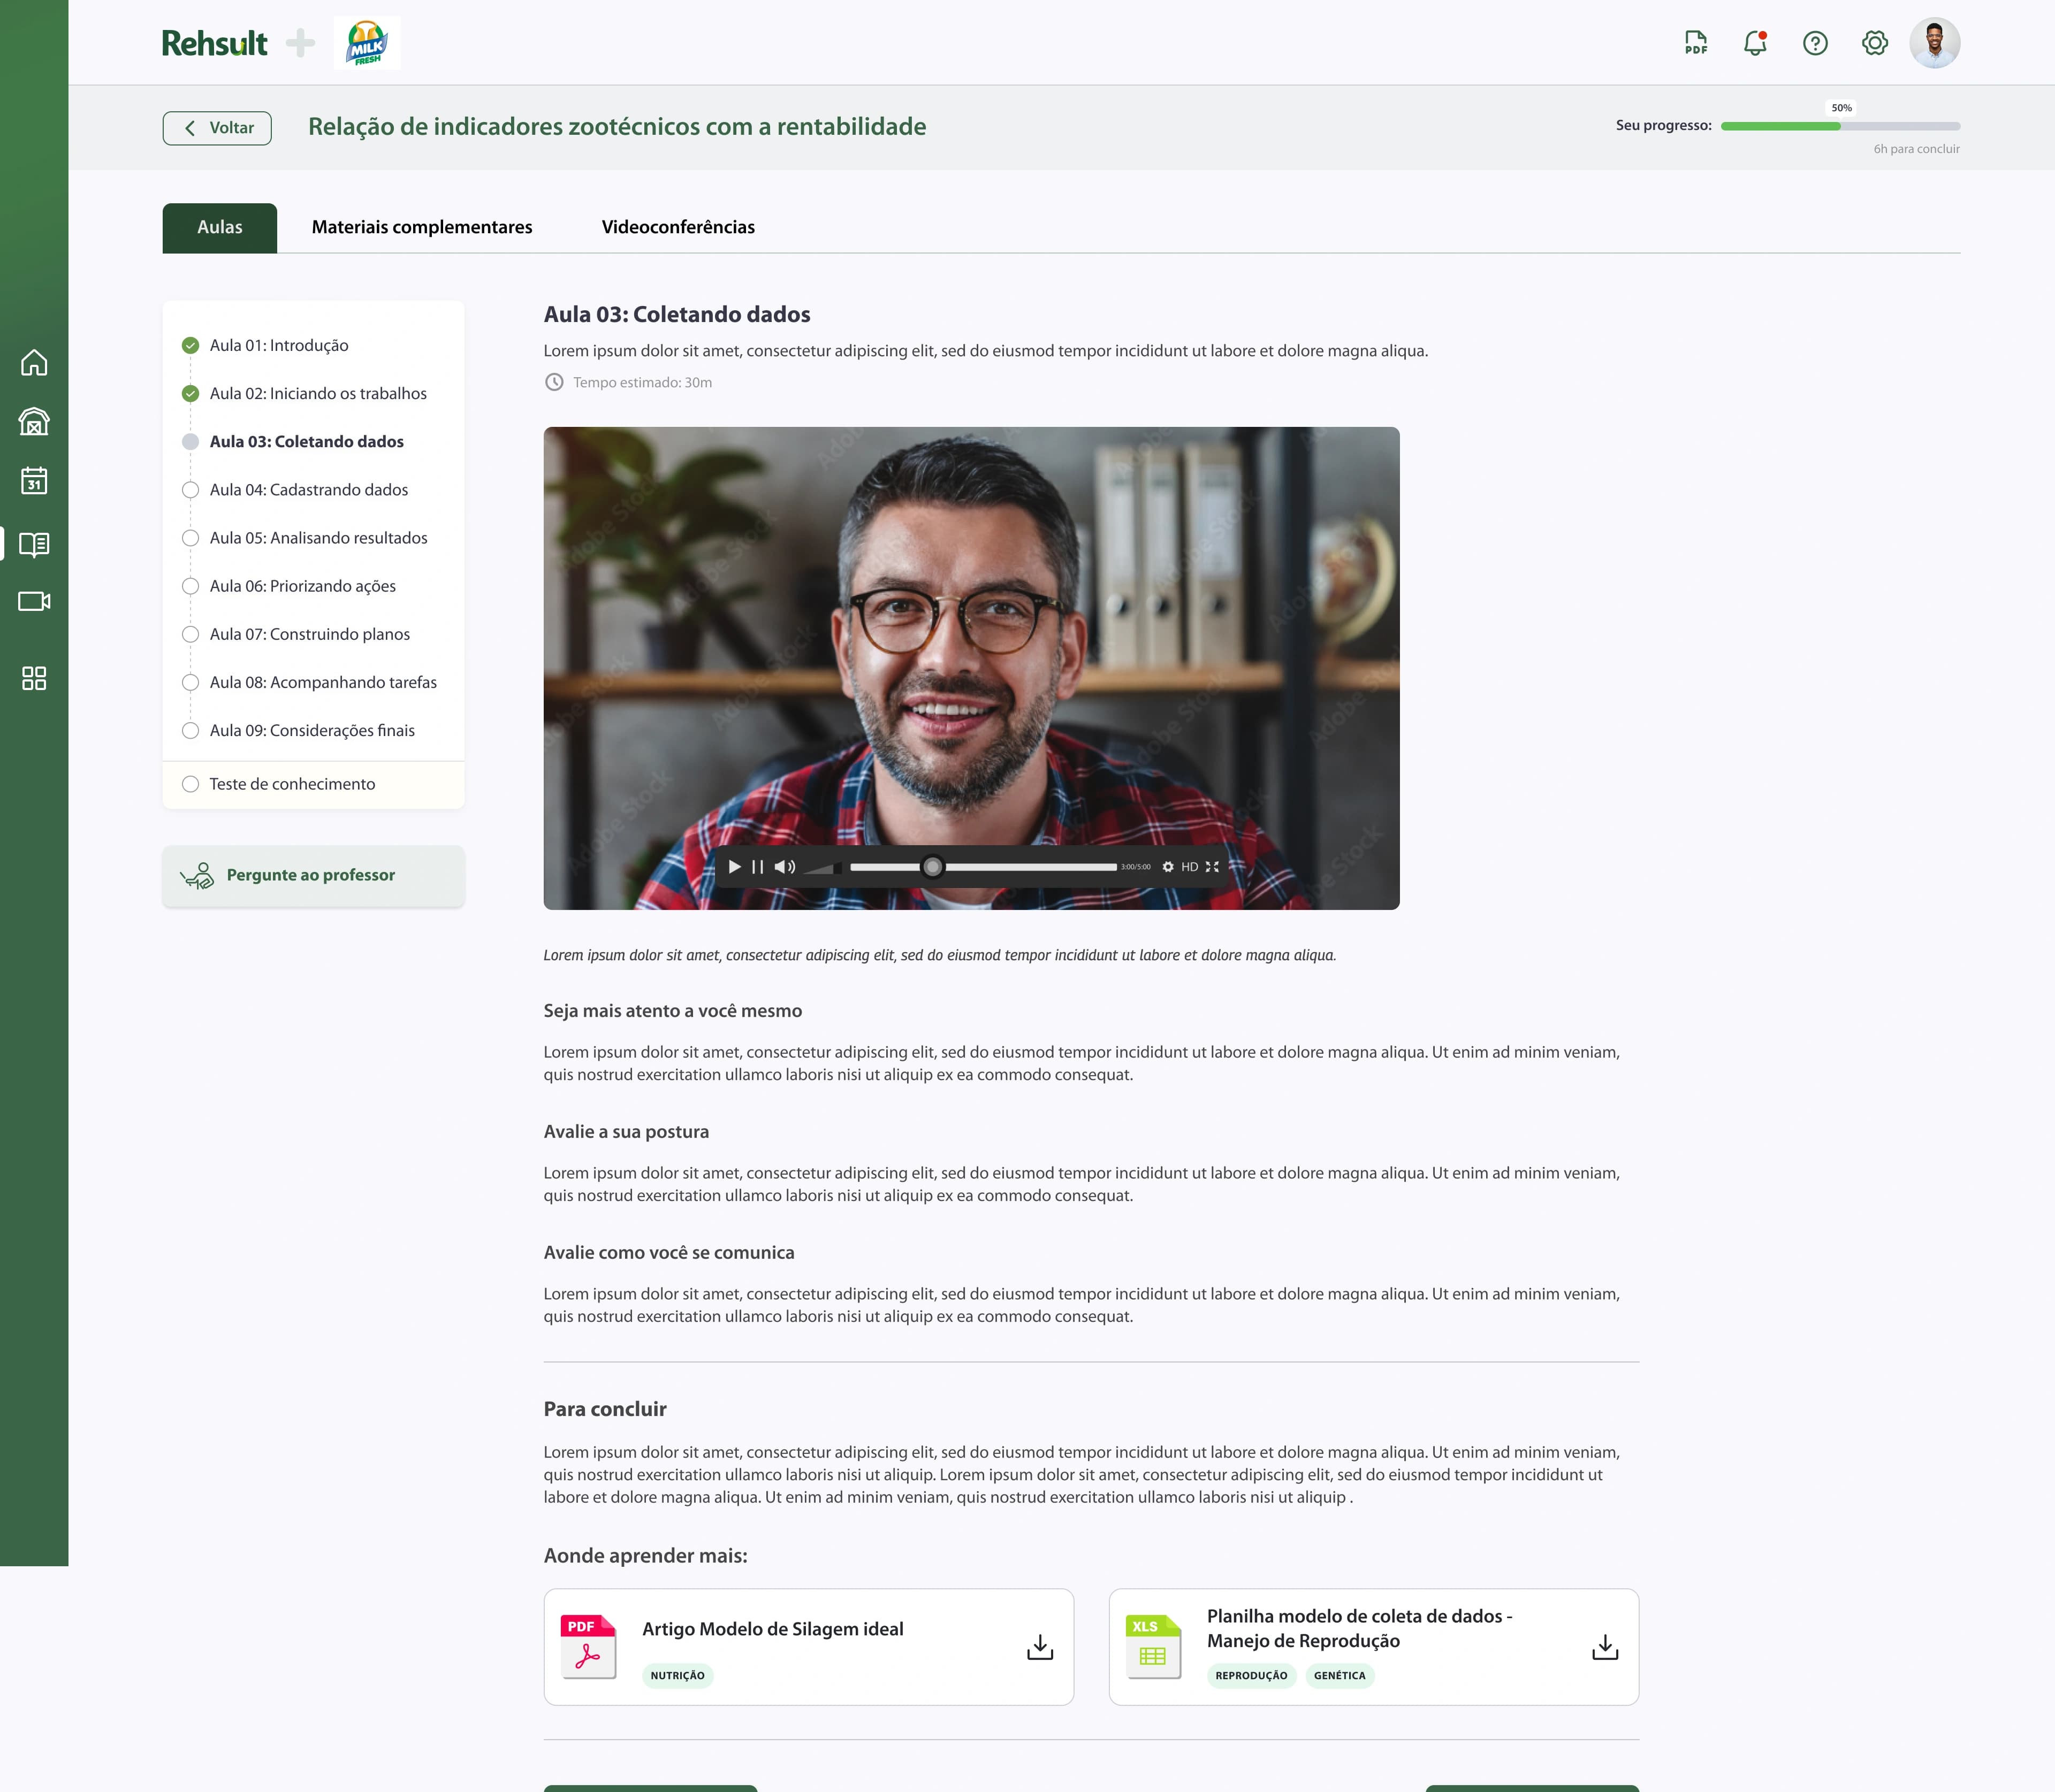Open the courses book icon in sidebar
2055x1792 pixels.
pos(34,544)
